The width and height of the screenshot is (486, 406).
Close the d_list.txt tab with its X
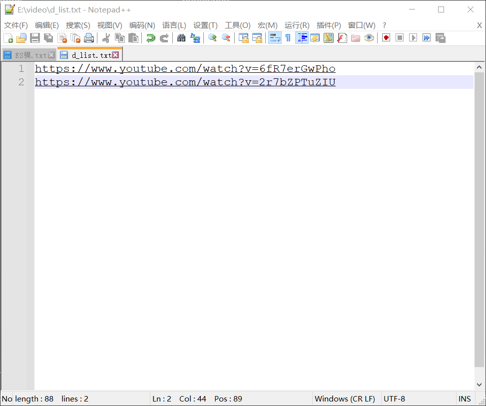coord(115,55)
